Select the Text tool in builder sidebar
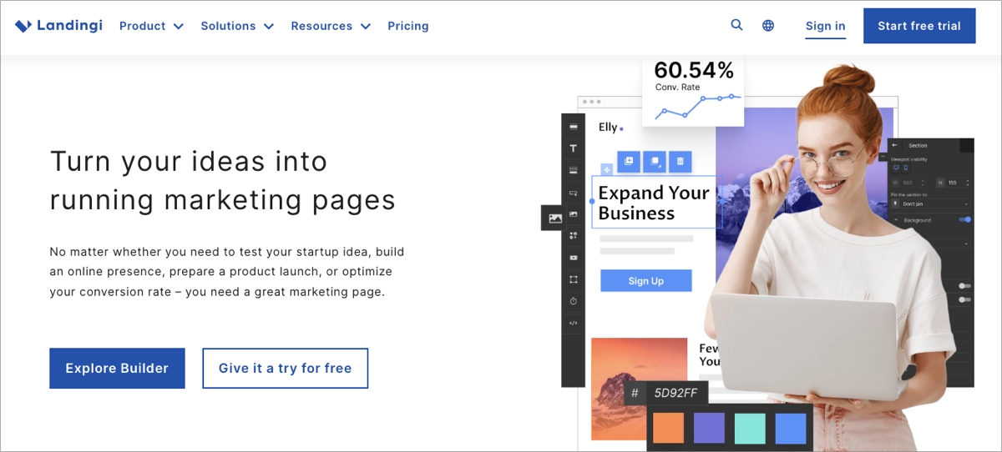 coord(574,148)
